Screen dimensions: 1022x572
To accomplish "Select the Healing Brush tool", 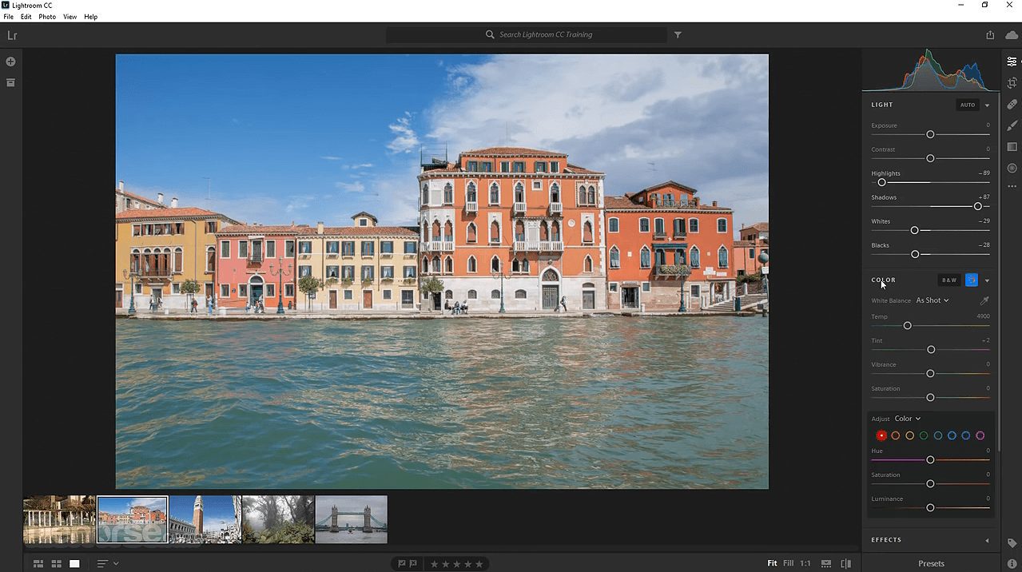I will coord(1011,104).
